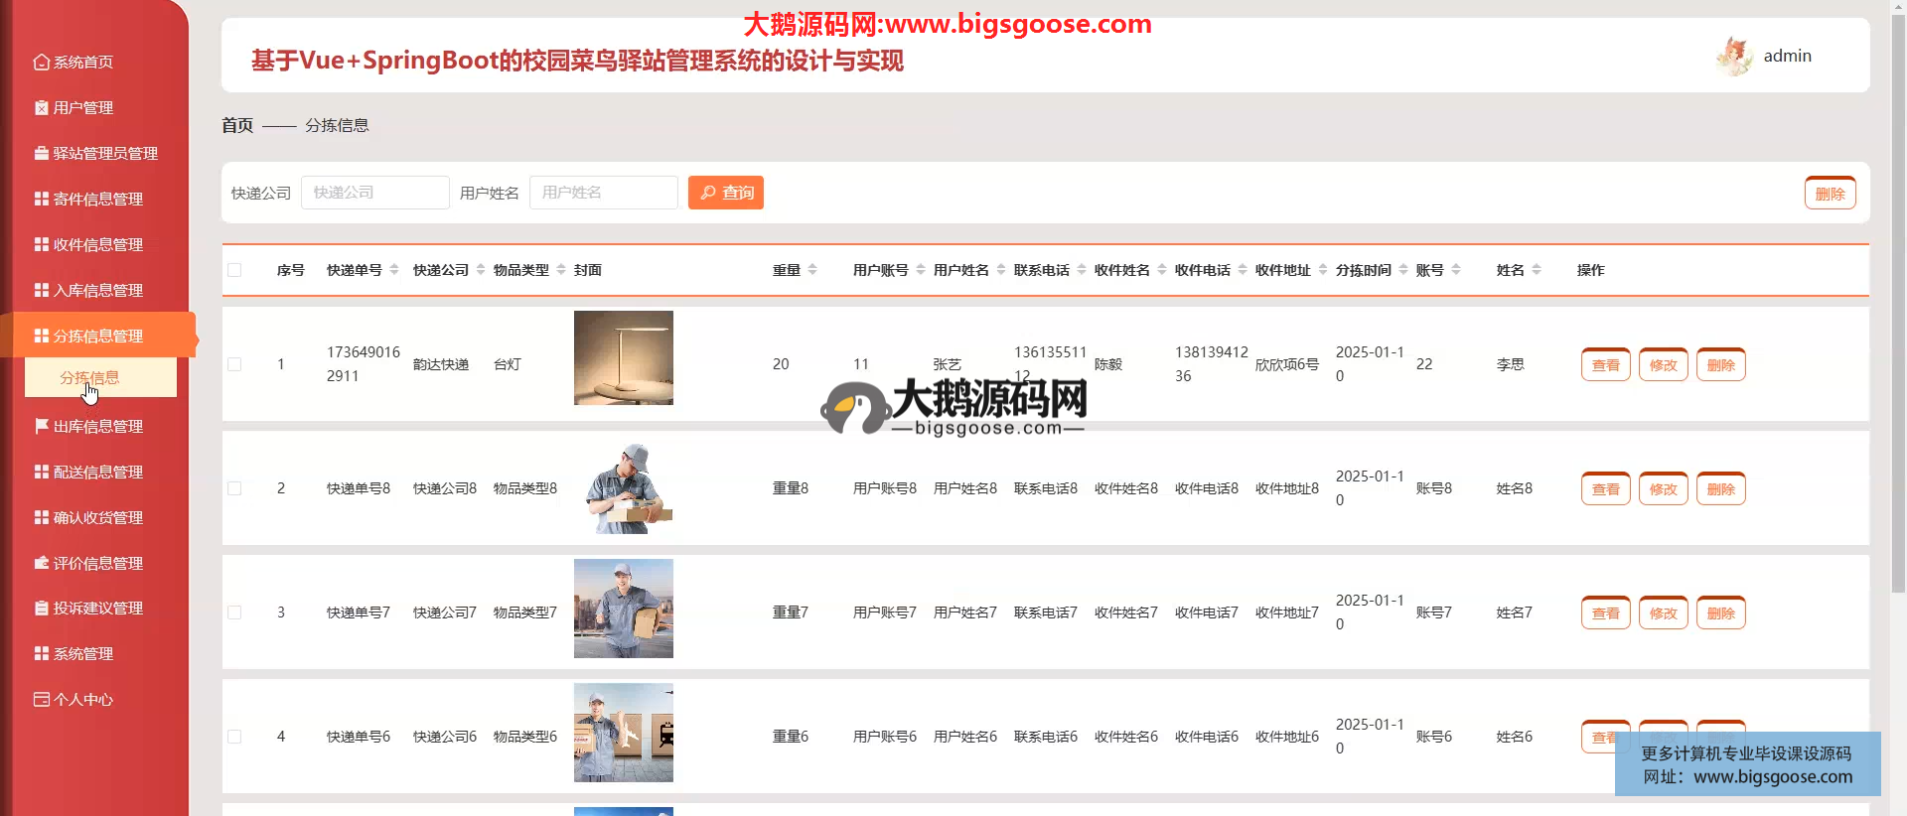This screenshot has height=816, width=1907.
Task: Click the briefcase icon beside 驿站管理员管理
Action: [x=41, y=154]
